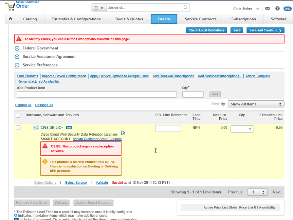
Task: Click the Add Product Item input field
Action: click(97, 95)
